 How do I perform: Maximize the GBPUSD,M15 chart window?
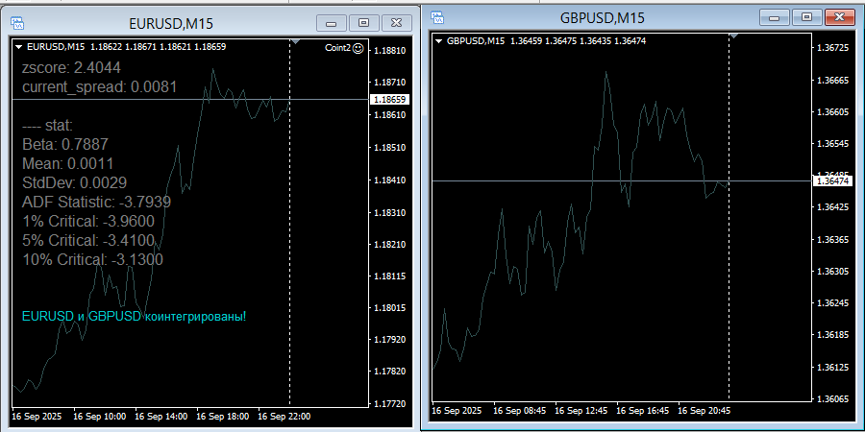click(x=806, y=17)
